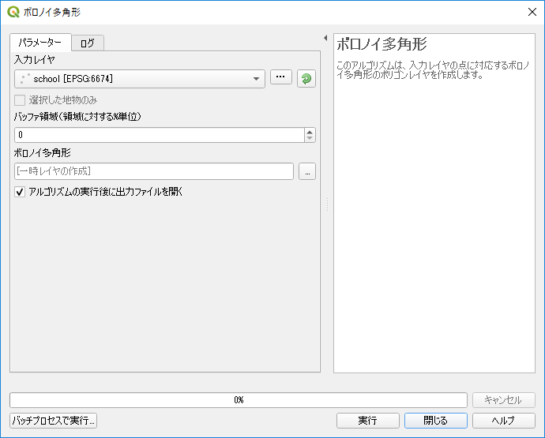
Task: Click バッチプロセスで実行... button
Action: 53,421
